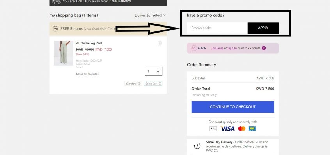The height and width of the screenshot is (155, 330).
Task: Click the VISA payment logo
Action: [227, 129]
